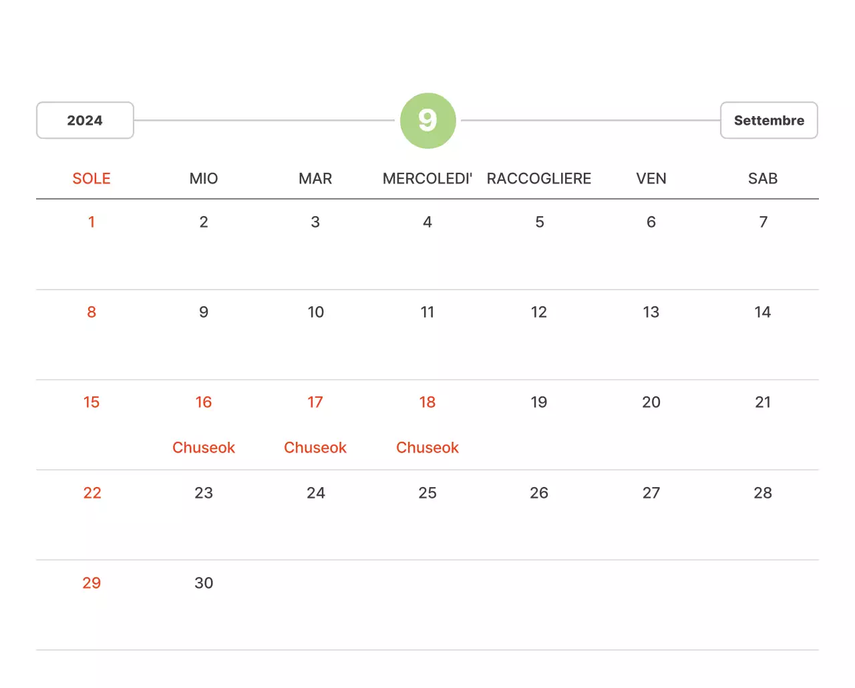Image resolution: width=855 pixels, height=688 pixels.
Task: Click the RACCOGLIERE column header
Action: tap(539, 178)
